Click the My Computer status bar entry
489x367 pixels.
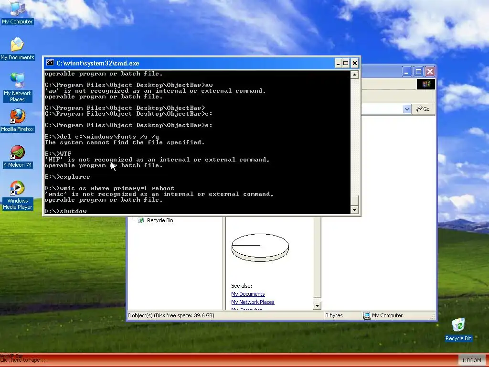pyautogui.click(x=383, y=315)
